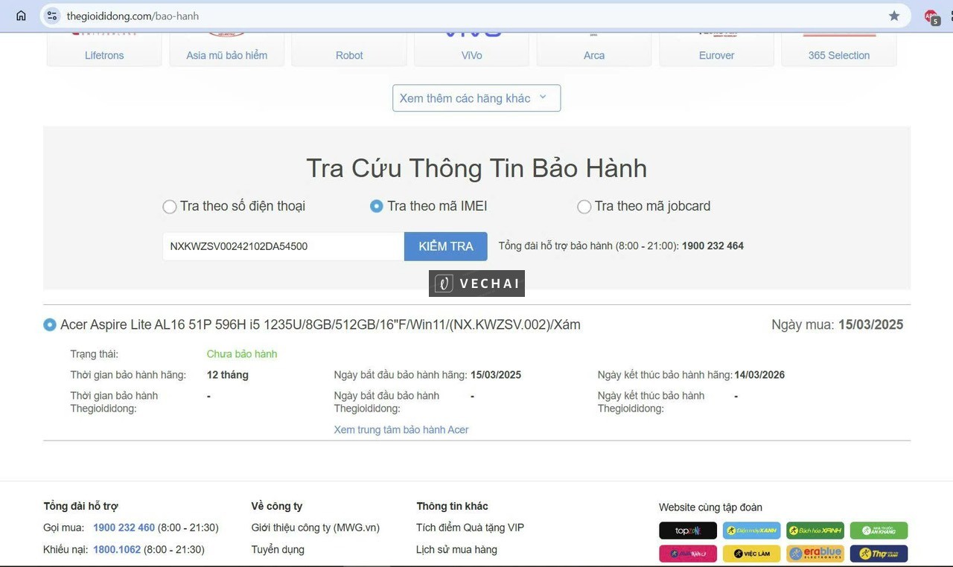The height and width of the screenshot is (567, 953).
Task: Open site information icon in address bar
Action: 51,16
